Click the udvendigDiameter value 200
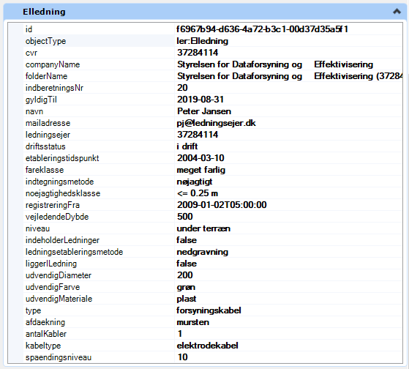409x369 pixels. coord(185,275)
